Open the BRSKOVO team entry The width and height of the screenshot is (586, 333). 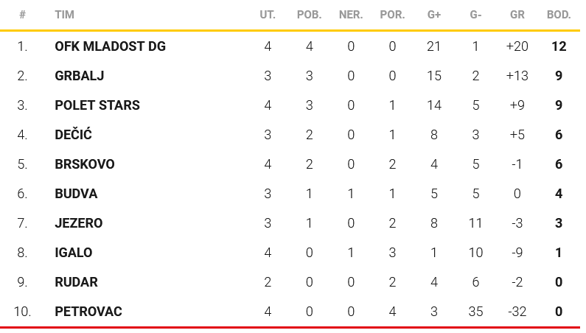84,164
